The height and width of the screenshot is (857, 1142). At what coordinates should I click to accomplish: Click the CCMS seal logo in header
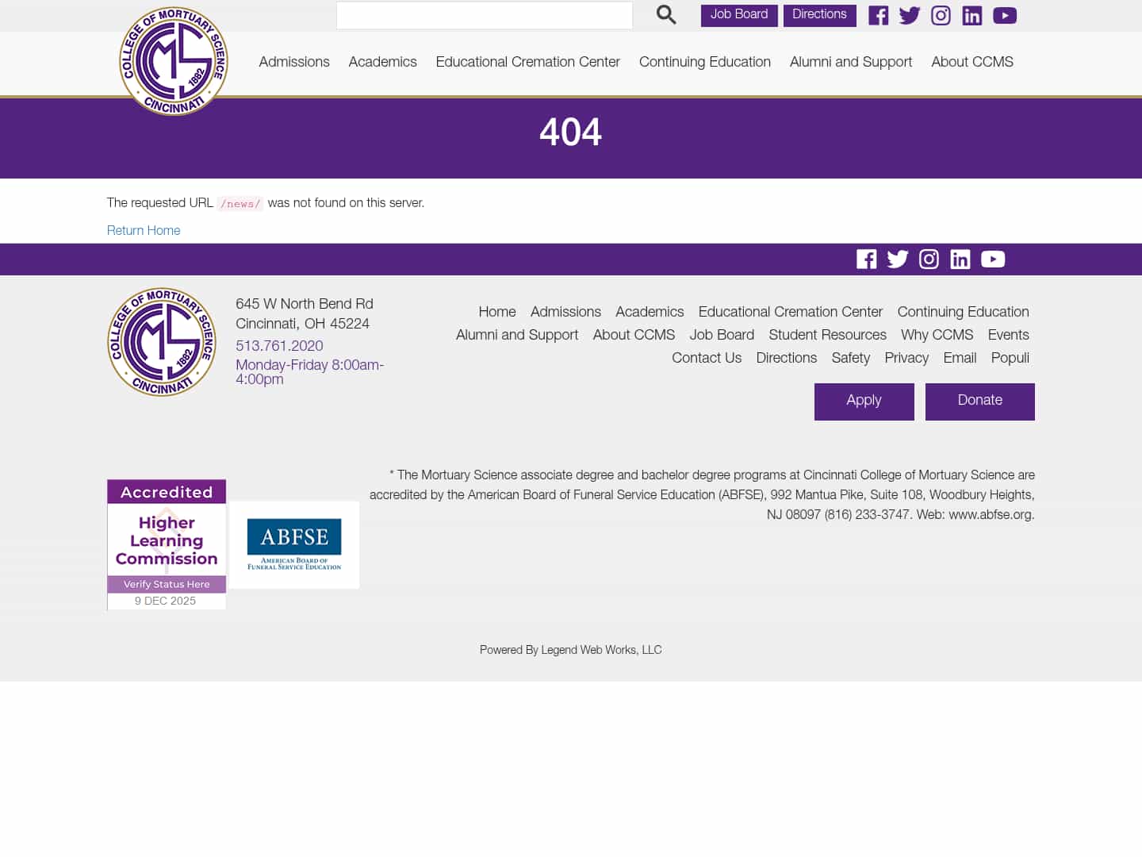(174, 60)
